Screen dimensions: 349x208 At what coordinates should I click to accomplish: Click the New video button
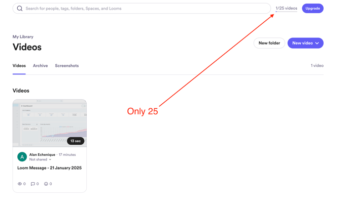305,43
